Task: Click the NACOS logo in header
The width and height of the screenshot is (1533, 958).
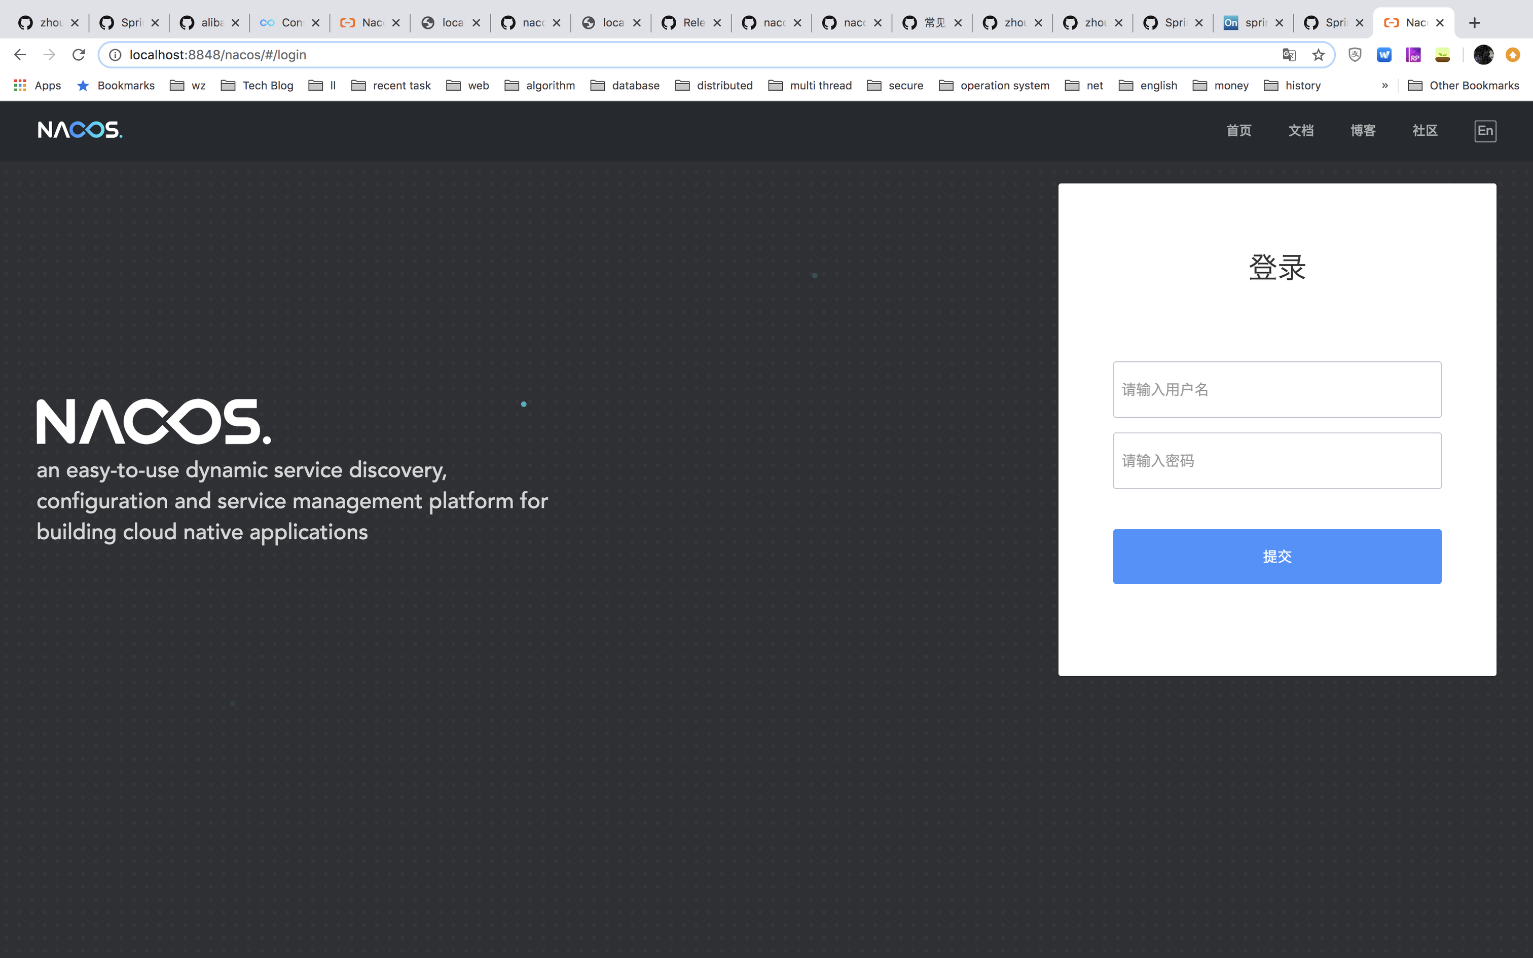Action: [80, 130]
